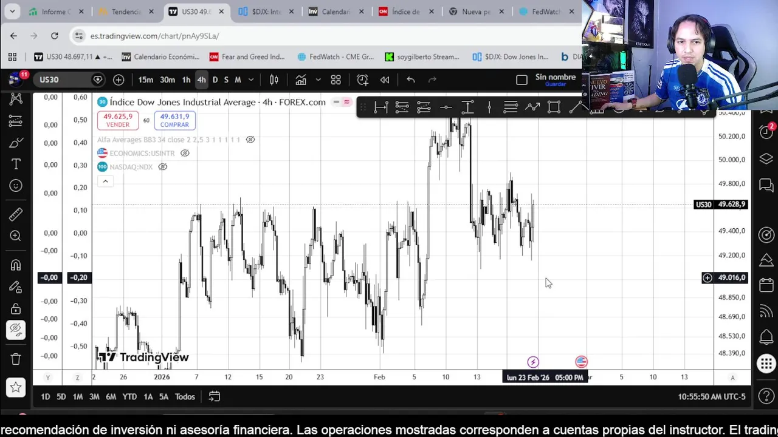Viewport: 778px width, 437px height.
Task: Select the patterns drawing tool in left sidebar
Action: [x=16, y=99]
